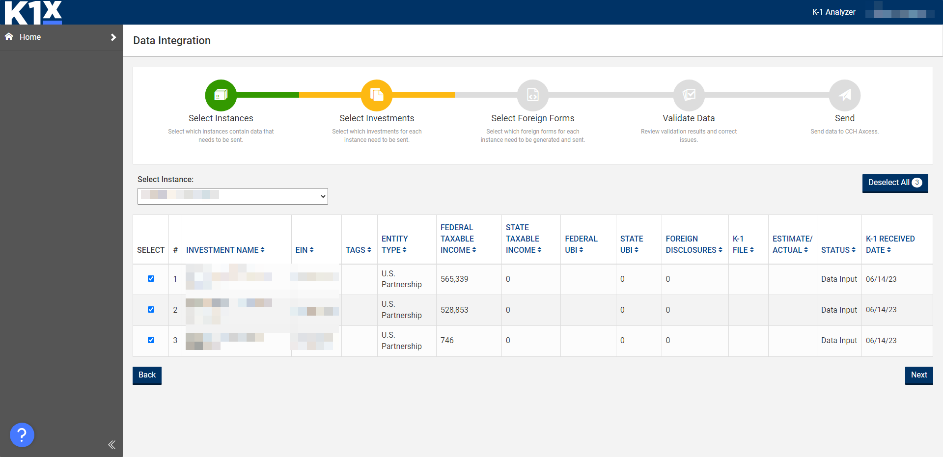Click the Send paper plane step icon
943x457 pixels.
(x=844, y=95)
